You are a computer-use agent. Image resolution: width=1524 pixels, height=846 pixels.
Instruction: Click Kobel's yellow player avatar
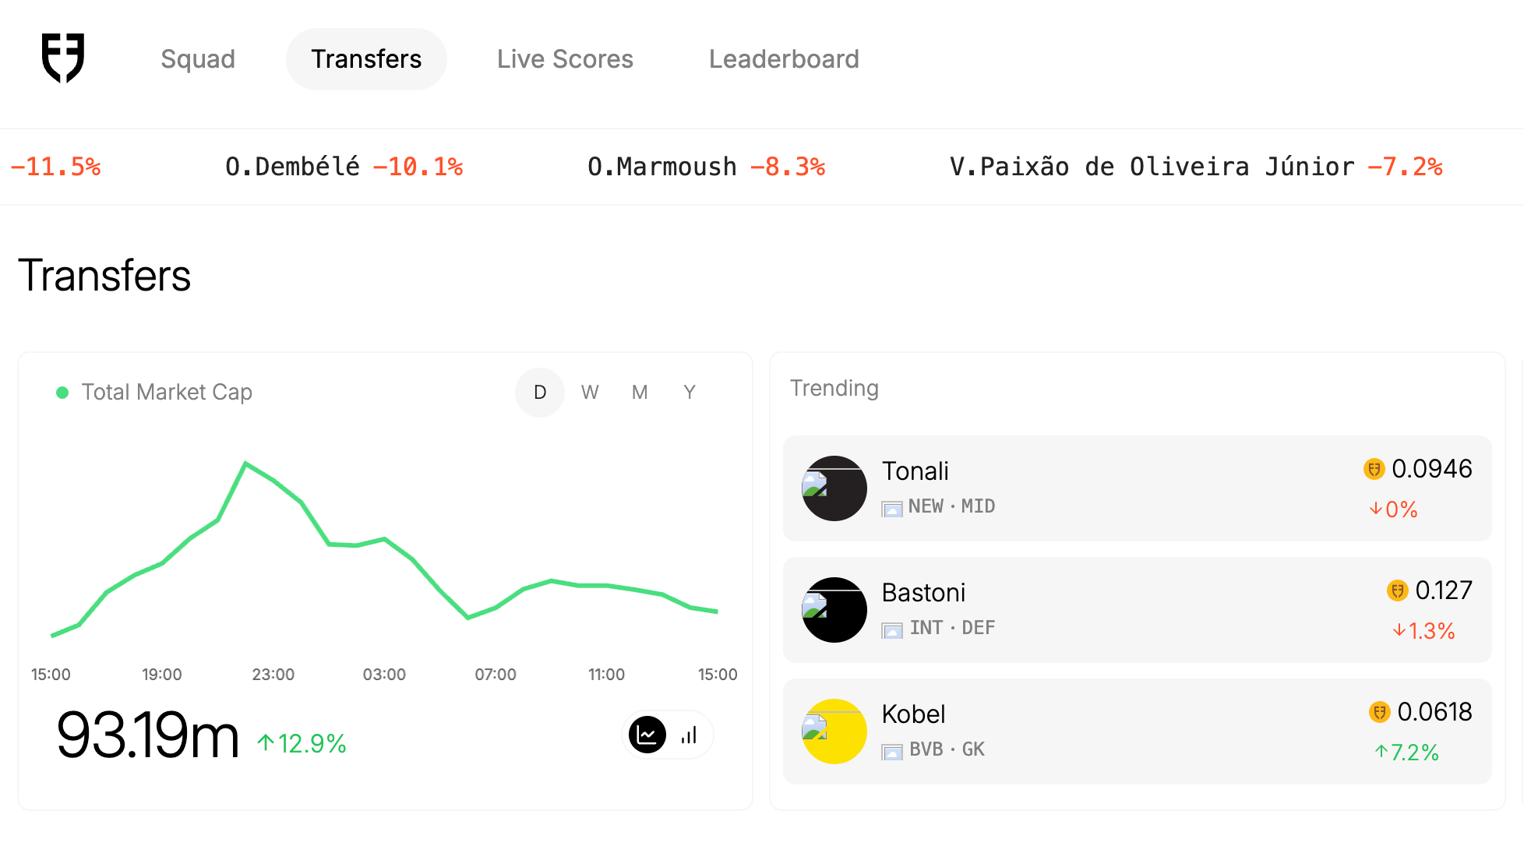(834, 731)
